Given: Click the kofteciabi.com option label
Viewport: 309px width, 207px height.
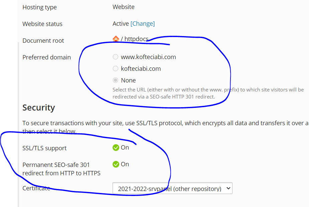Looking at the screenshot, I should (x=141, y=68).
